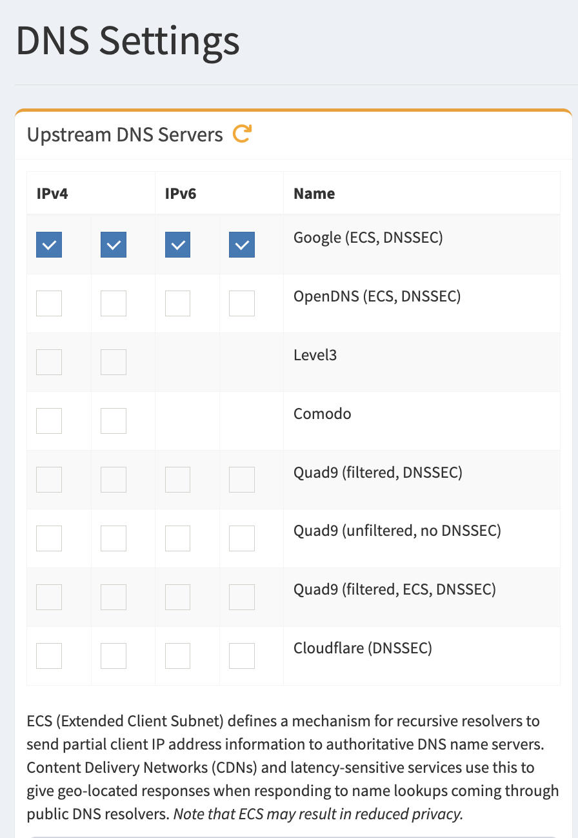Check first IPv6 box for Quad9 (filtered, ECS, DNSSEC)
This screenshot has width=578, height=838.
[x=178, y=597]
